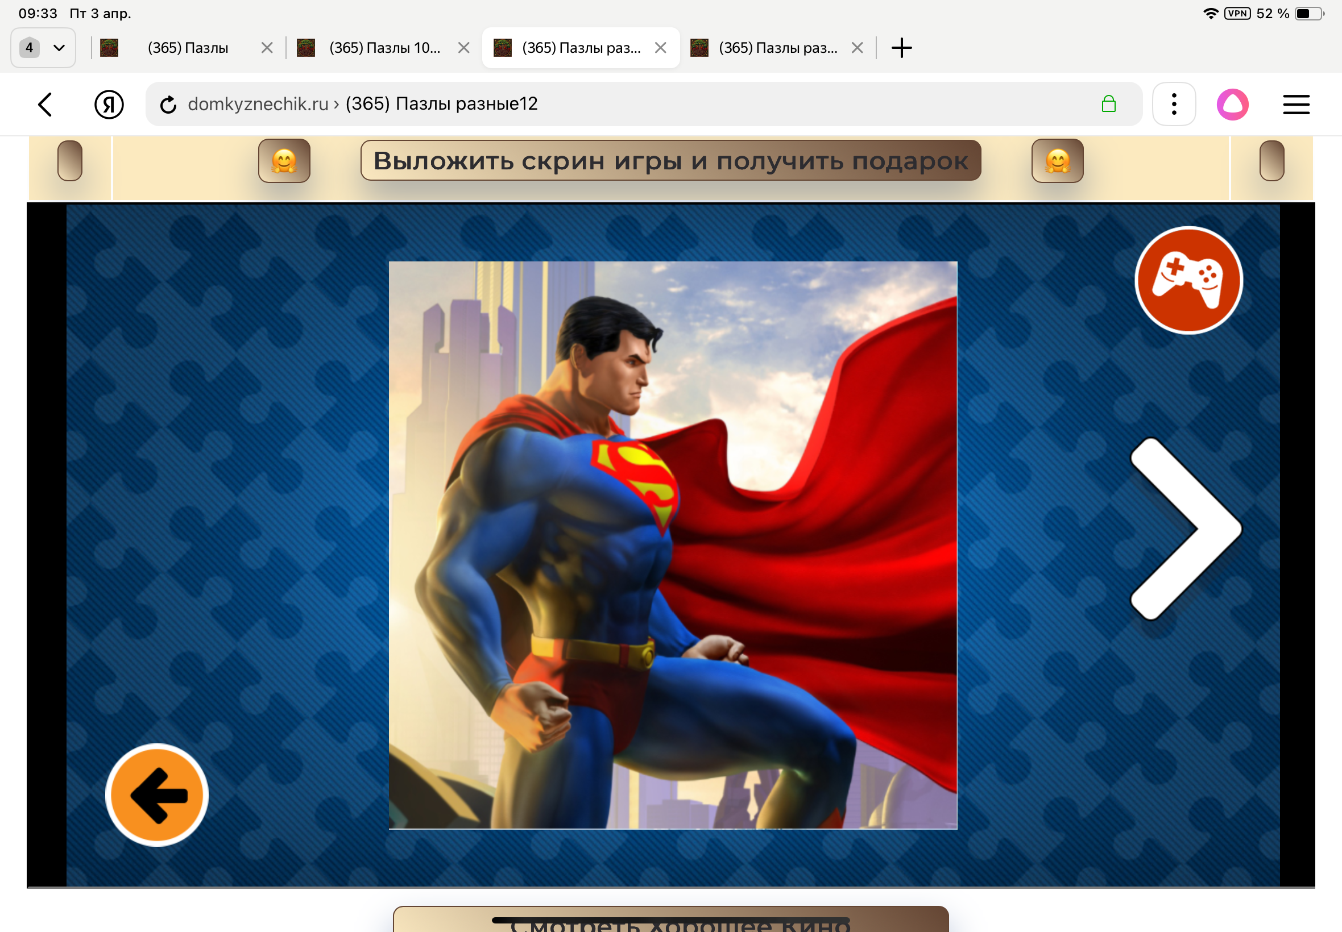
Task: Click the red gamepad icon
Action: click(x=1188, y=280)
